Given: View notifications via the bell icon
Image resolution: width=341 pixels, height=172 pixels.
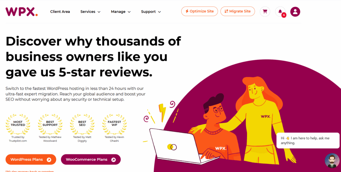Looking at the screenshot, I should point(280,12).
